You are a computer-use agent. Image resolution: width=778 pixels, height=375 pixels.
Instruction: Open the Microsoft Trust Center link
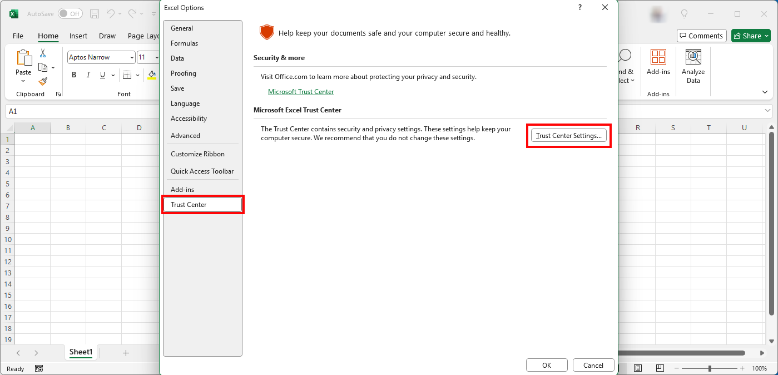(x=300, y=92)
